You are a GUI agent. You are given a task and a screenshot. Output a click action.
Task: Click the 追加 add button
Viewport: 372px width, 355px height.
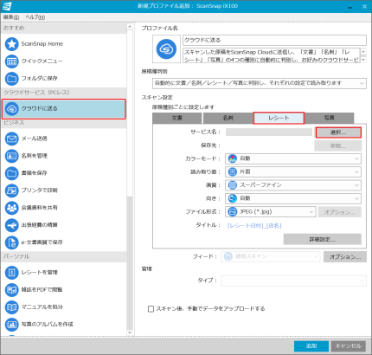pos(311,346)
